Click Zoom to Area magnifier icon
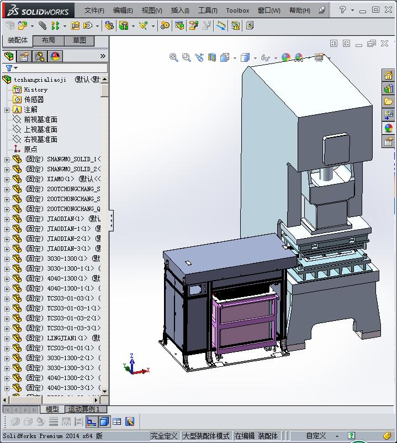The image size is (397, 443). (187, 57)
